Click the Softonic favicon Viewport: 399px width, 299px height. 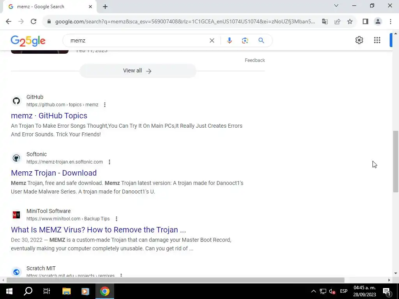(16, 158)
